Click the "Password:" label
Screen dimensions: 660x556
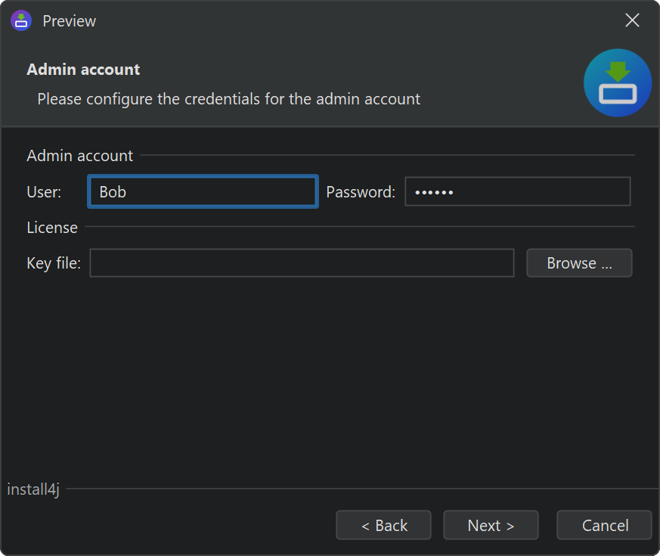point(361,192)
